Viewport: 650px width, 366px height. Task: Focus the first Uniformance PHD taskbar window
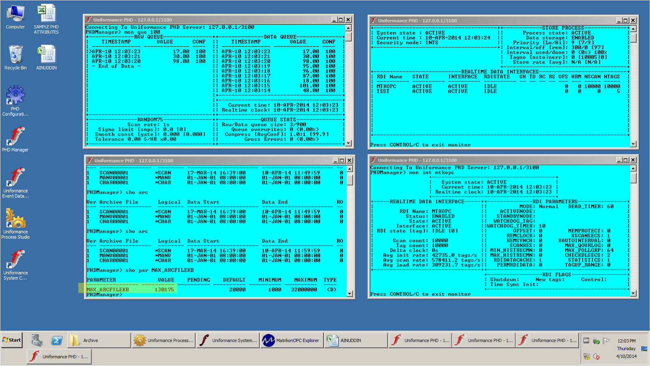(x=420, y=340)
